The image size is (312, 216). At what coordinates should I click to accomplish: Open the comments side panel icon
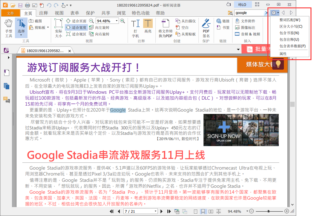point(7,100)
